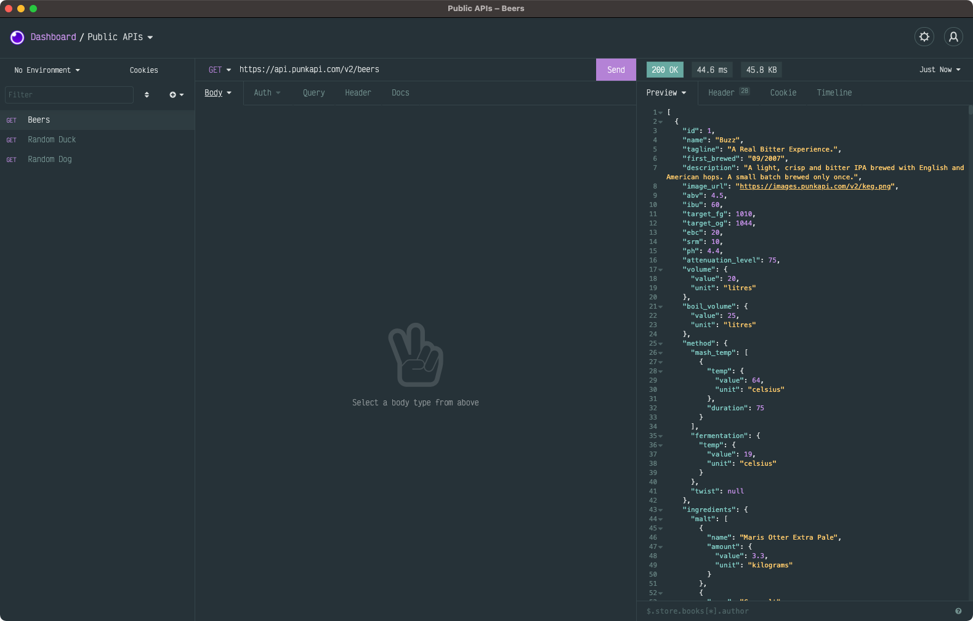Click the request URL field
The image size is (973, 621).
pos(413,70)
